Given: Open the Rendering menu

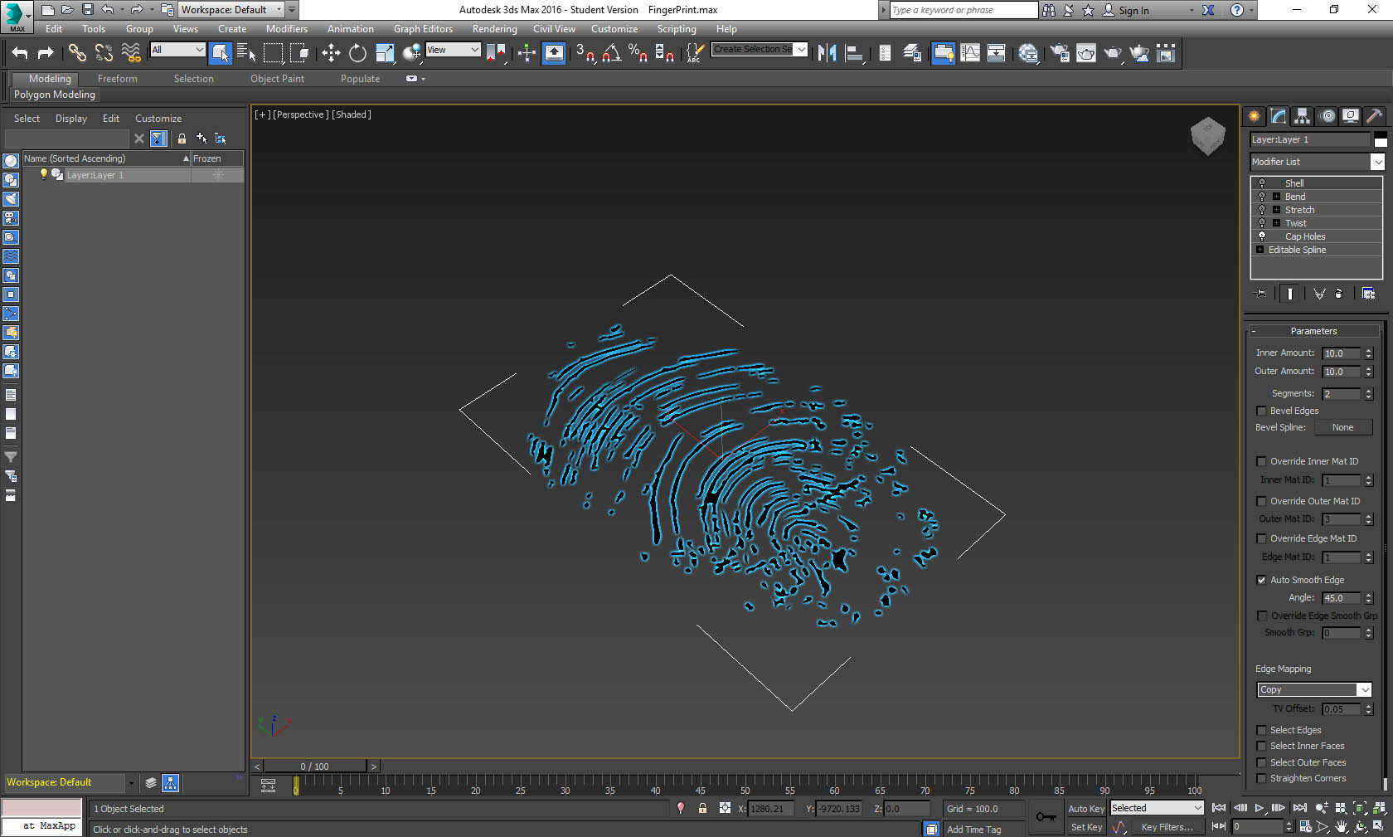Looking at the screenshot, I should tap(494, 29).
